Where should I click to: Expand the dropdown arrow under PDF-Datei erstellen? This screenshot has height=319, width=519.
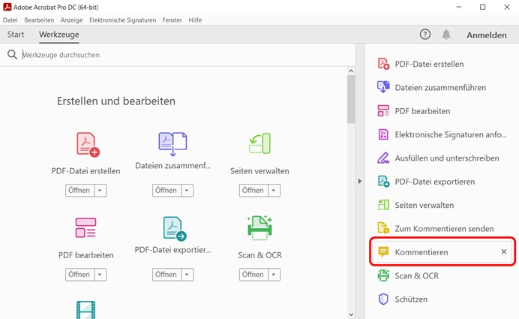coord(100,191)
